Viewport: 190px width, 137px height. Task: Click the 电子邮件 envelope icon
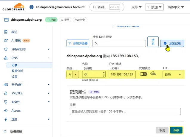point(6,85)
